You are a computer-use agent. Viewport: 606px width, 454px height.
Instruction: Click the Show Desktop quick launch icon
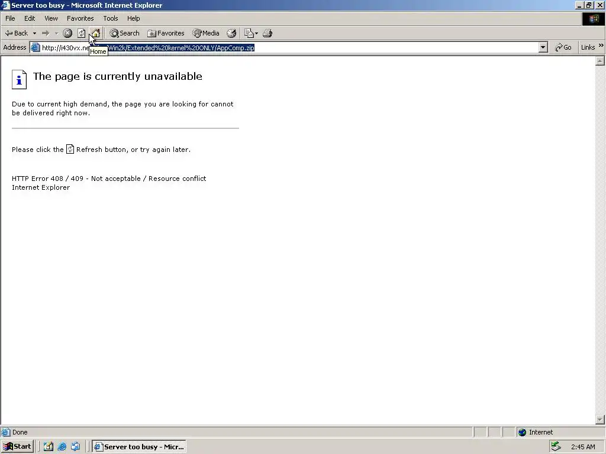coord(49,447)
